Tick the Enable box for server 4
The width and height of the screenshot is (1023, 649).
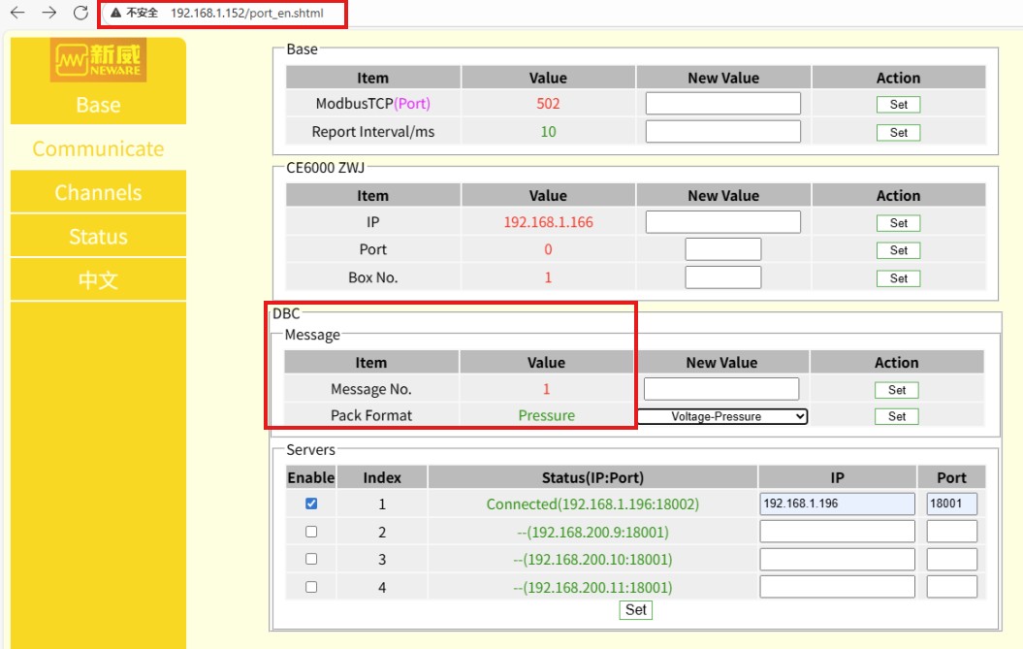(311, 587)
